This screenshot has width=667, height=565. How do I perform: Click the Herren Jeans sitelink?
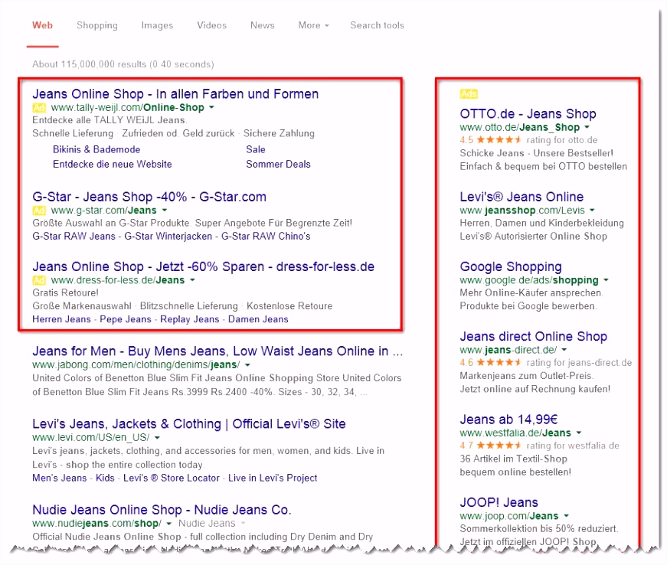[x=62, y=319]
